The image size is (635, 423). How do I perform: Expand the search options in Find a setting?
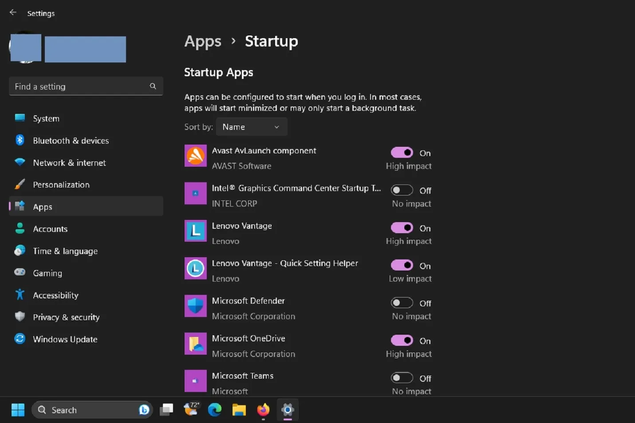click(152, 86)
